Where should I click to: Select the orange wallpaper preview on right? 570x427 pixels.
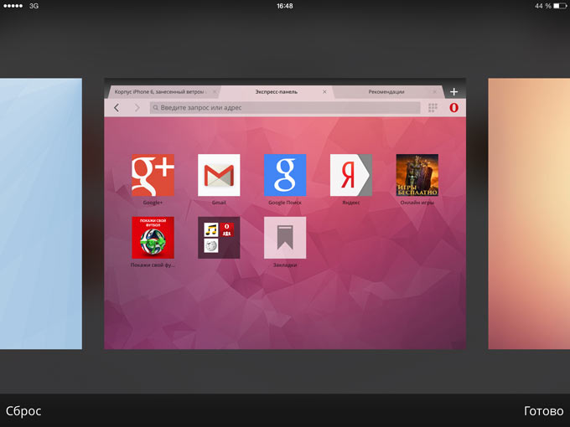coord(529,213)
